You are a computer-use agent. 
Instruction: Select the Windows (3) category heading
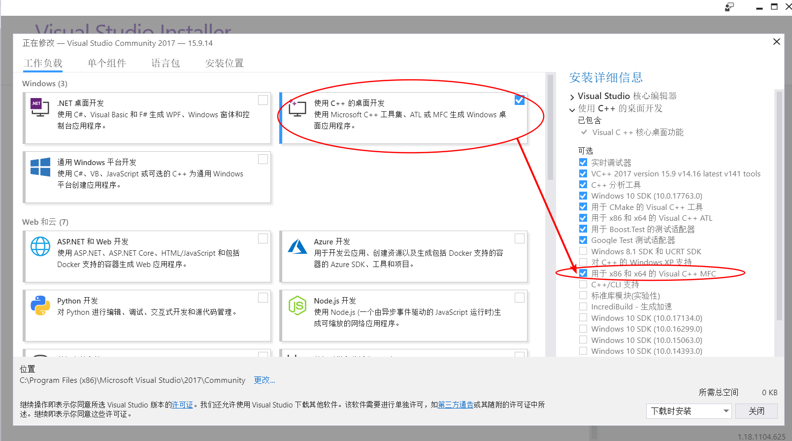click(x=45, y=84)
